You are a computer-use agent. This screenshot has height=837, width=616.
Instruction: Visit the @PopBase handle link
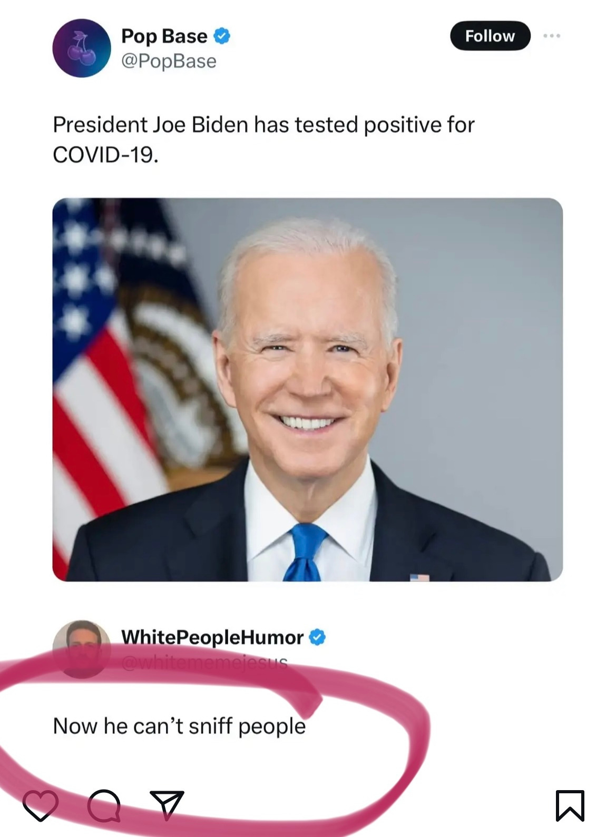click(x=169, y=61)
